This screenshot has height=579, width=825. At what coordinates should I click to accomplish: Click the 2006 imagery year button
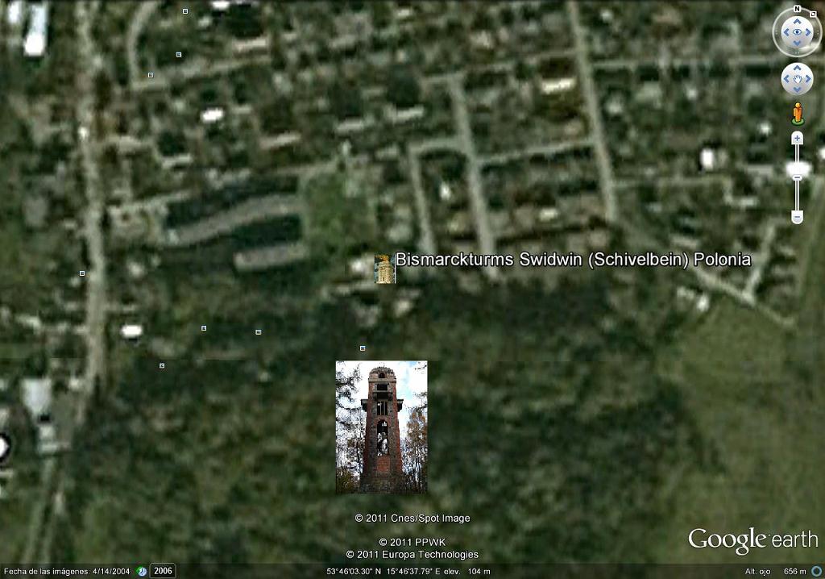163,572
